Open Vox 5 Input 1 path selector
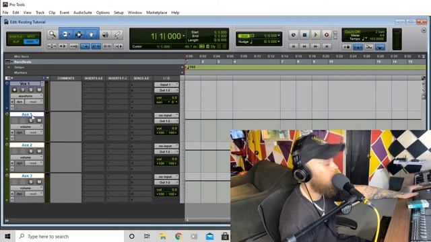 click(166, 85)
